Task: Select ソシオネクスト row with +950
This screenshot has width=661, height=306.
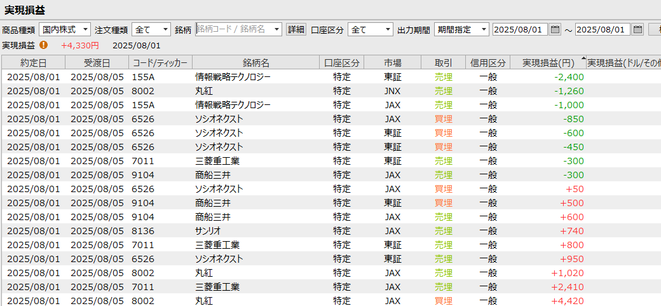Action: pos(330,258)
